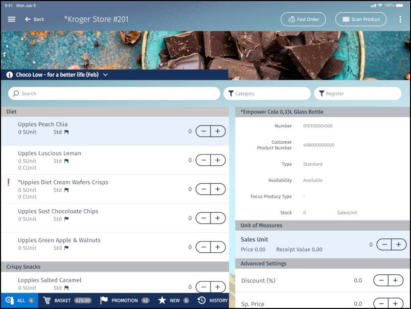Click the red warning icon beside Diet Cream Wafers
Screen dimensions: 411x309
point(8,182)
